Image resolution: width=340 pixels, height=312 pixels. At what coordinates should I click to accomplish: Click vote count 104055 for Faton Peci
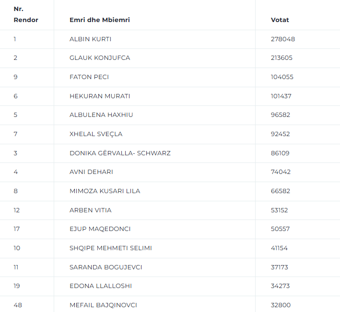(x=282, y=77)
